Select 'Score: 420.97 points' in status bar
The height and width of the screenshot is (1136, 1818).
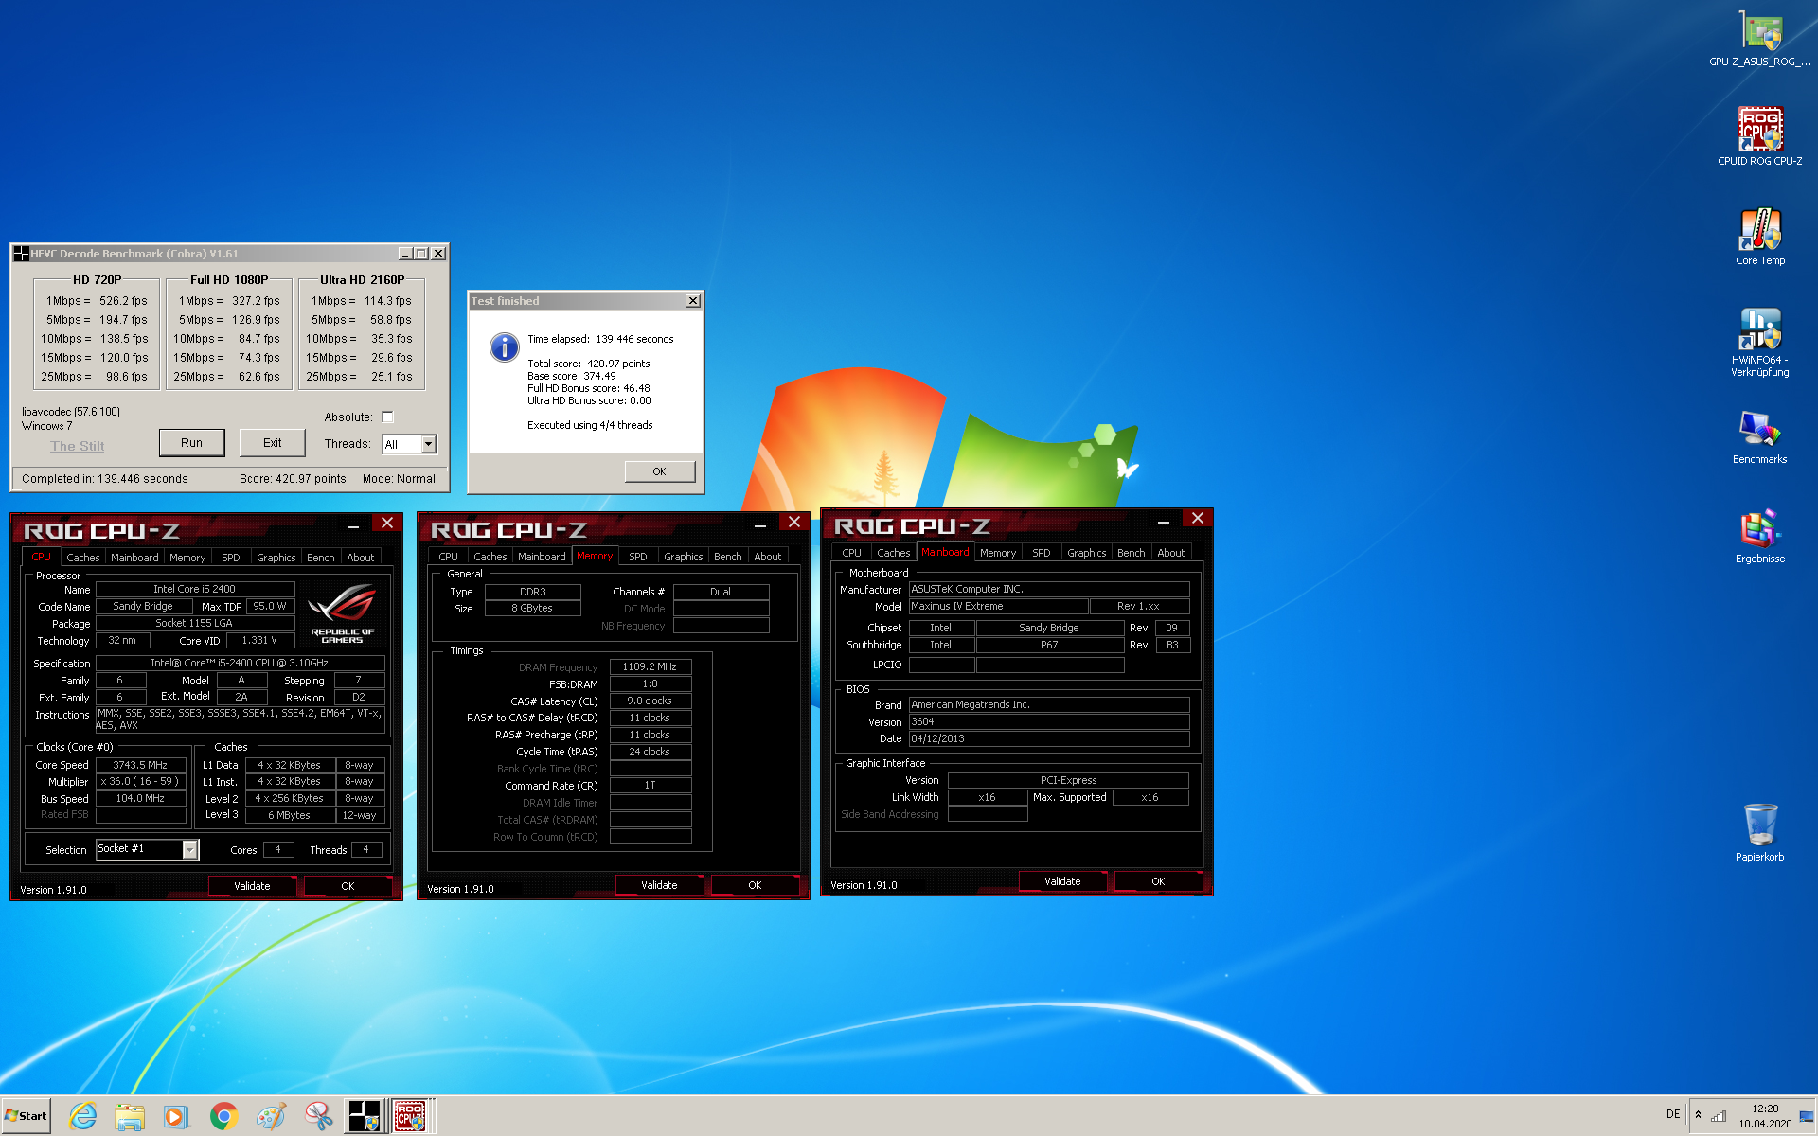293,479
